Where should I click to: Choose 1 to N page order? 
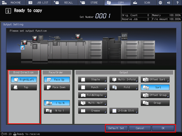(57, 103)
